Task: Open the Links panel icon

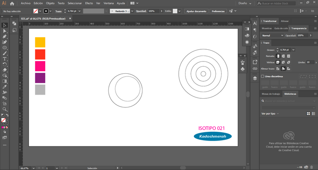Action: tap(255, 69)
